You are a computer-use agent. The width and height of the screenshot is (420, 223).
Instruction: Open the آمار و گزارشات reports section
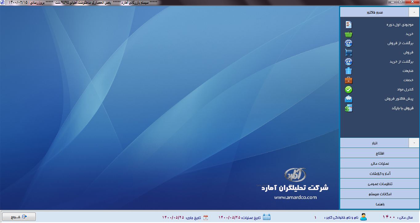pos(380,174)
